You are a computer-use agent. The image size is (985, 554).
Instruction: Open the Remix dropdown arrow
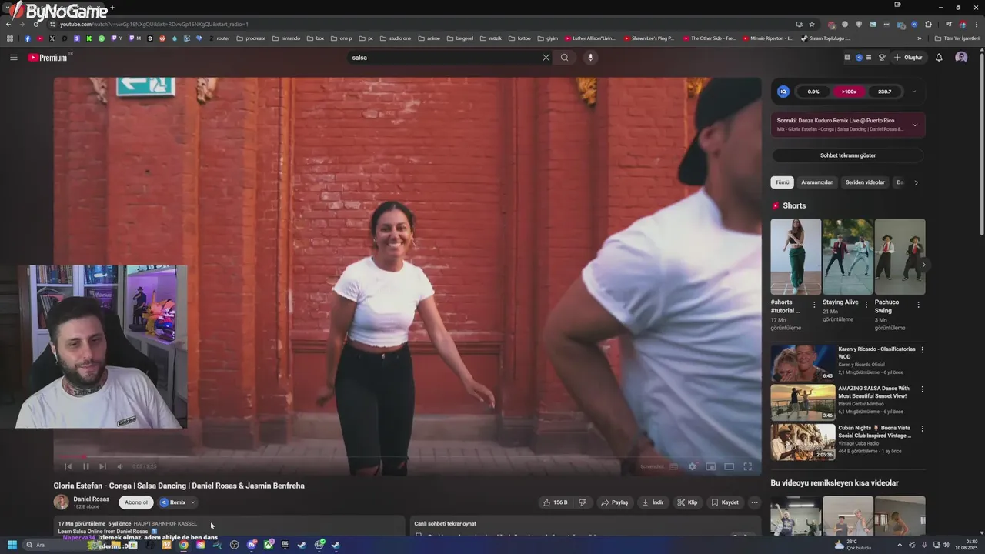pyautogui.click(x=192, y=502)
